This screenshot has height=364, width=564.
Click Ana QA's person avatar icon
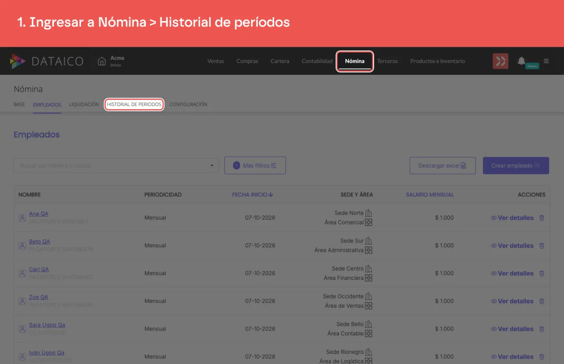pos(22,218)
